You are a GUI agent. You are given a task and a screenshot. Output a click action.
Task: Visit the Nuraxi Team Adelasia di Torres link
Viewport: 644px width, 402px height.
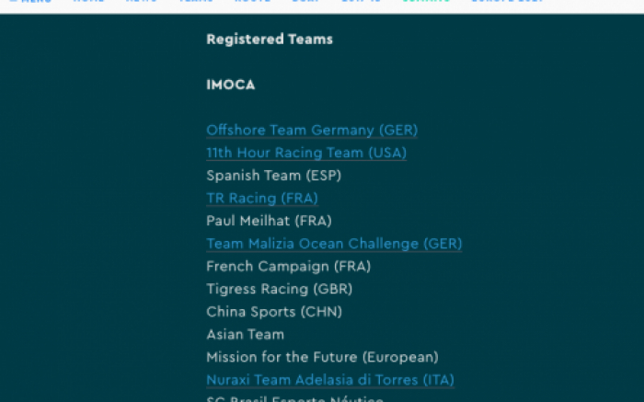pos(330,380)
